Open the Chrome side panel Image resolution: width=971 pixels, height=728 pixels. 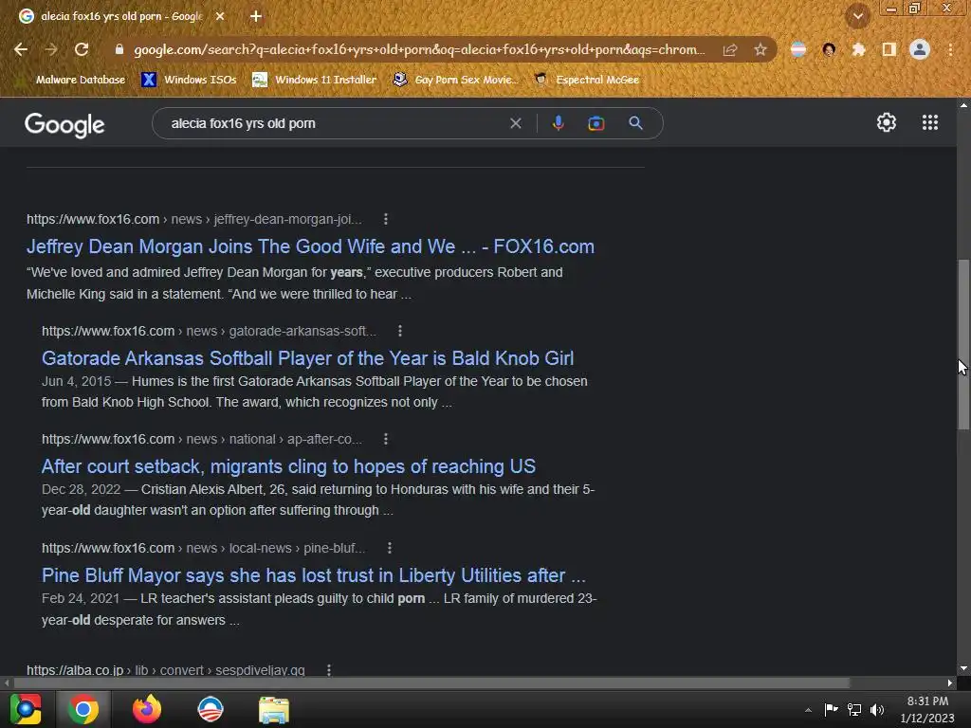[x=889, y=49]
